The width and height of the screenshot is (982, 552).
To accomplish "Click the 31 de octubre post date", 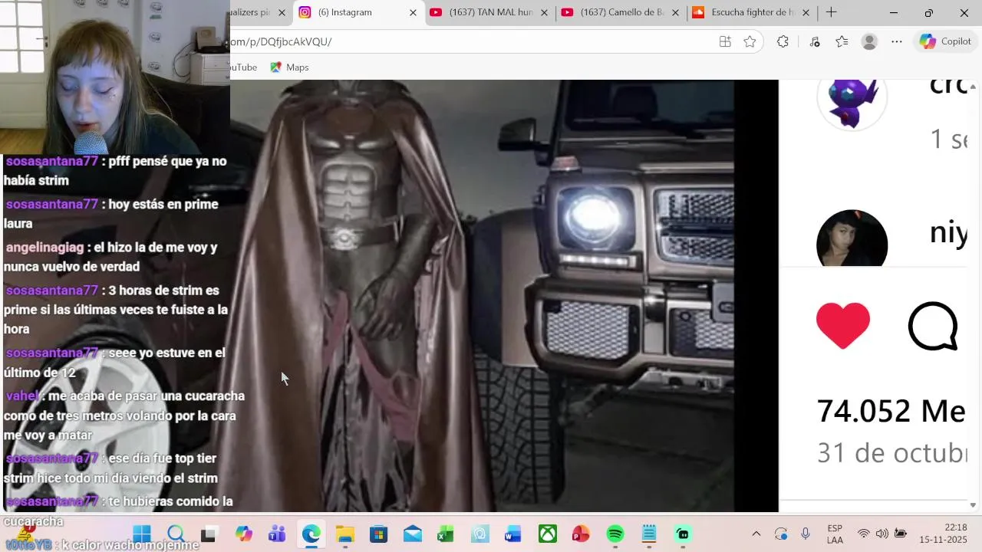I will point(891,452).
